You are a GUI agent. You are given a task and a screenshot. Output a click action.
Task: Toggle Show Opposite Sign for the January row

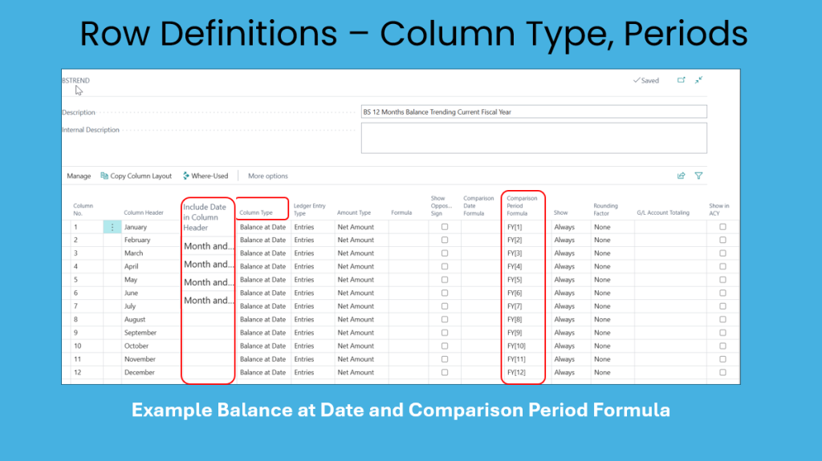coord(445,227)
